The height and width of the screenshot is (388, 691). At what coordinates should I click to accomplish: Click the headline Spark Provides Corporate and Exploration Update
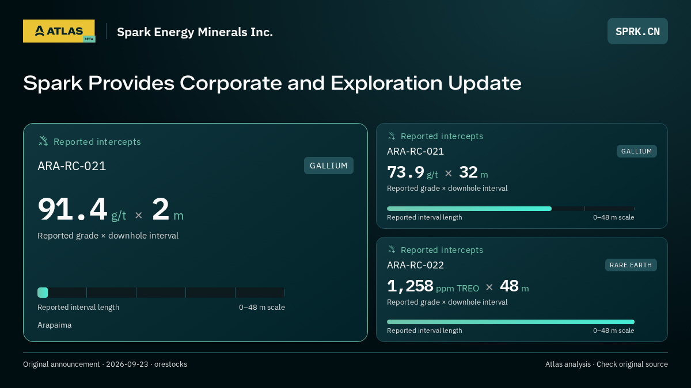point(272,83)
